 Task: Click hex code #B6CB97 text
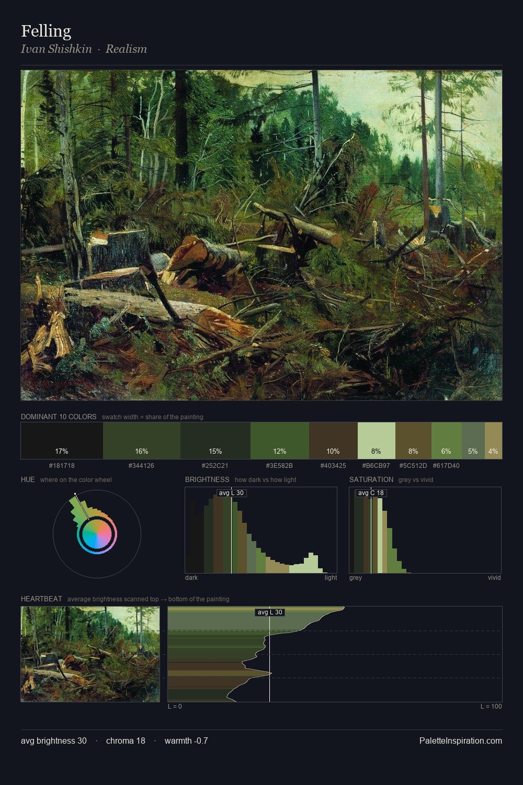click(376, 465)
